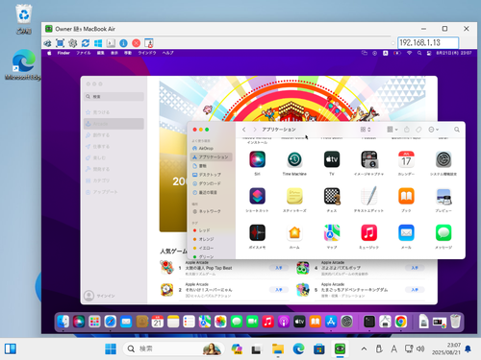Select the Yellow tag in Finder sidebar
The width and height of the screenshot is (481, 360).
pos(212,248)
